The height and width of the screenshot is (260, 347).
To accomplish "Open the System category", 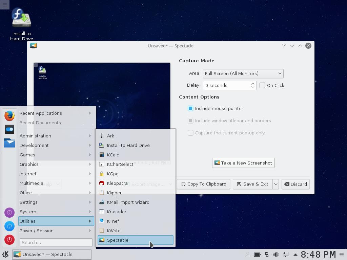I will pyautogui.click(x=56, y=212).
